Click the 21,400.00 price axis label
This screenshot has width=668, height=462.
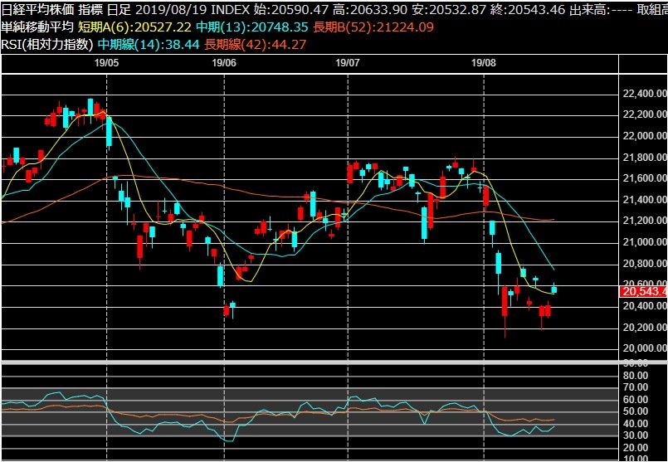pyautogui.click(x=645, y=200)
